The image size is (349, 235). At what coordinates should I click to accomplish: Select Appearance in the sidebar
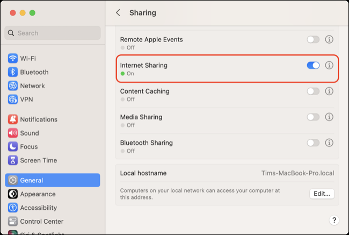coord(38,194)
